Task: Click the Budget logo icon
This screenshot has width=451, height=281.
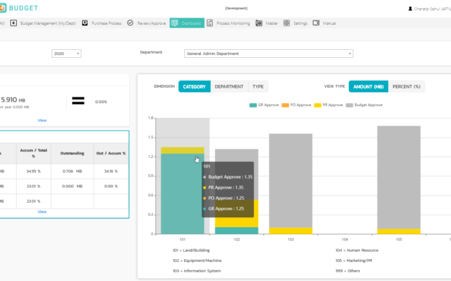Action: click(x=3, y=8)
